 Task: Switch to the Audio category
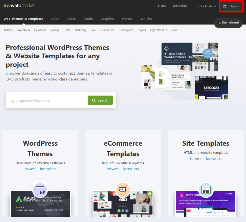point(88,19)
